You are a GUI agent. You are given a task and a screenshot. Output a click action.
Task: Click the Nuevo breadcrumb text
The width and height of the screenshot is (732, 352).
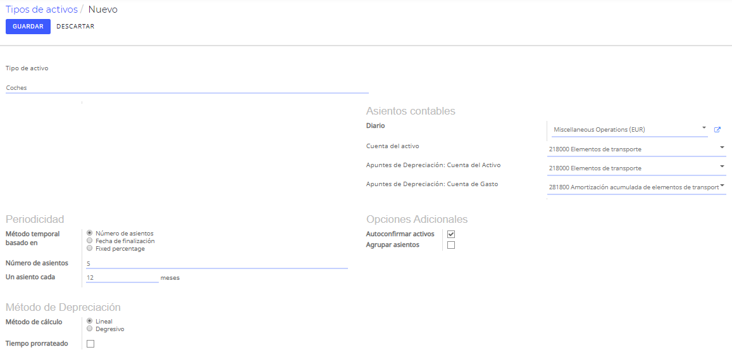click(x=103, y=9)
